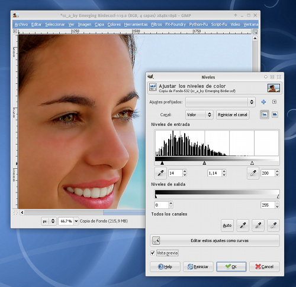296x287 pixels.
Task: Open the Herramientas menu
Action: 136,24
